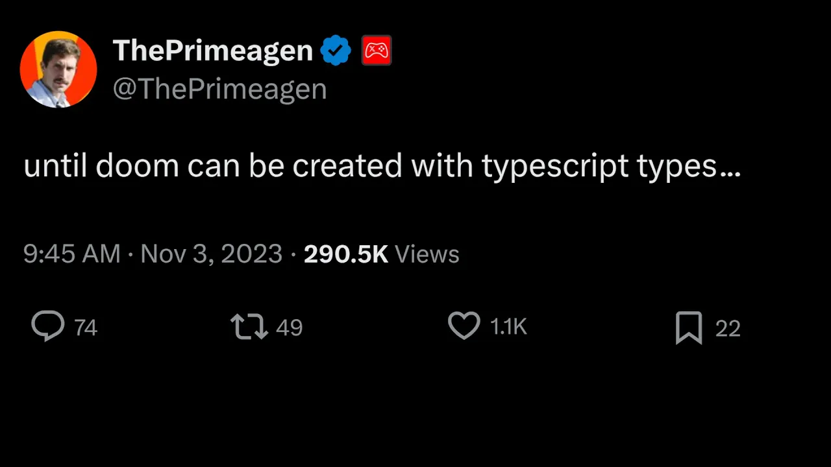
Task: Click the ThePrimeagen display name
Action: (213, 51)
